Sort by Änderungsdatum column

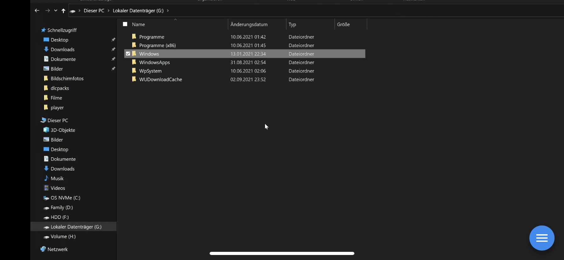pyautogui.click(x=249, y=24)
